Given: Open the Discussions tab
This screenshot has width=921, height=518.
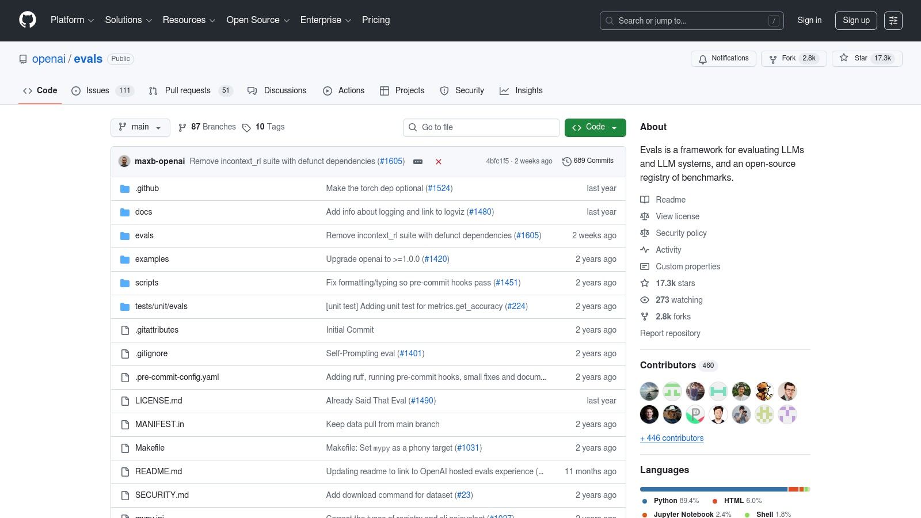Looking at the screenshot, I should pyautogui.click(x=277, y=90).
